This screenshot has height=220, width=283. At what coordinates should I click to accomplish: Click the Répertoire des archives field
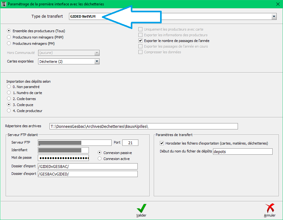[143, 126]
